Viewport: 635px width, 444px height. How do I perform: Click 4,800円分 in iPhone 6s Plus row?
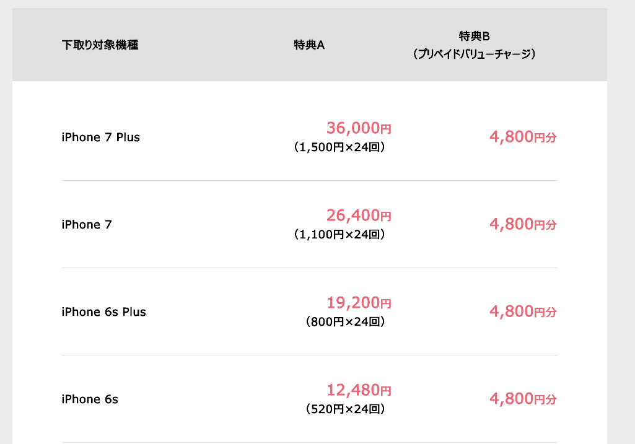523,312
